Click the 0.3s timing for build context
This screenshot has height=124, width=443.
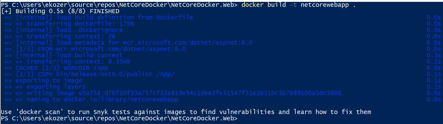click(x=433, y=55)
